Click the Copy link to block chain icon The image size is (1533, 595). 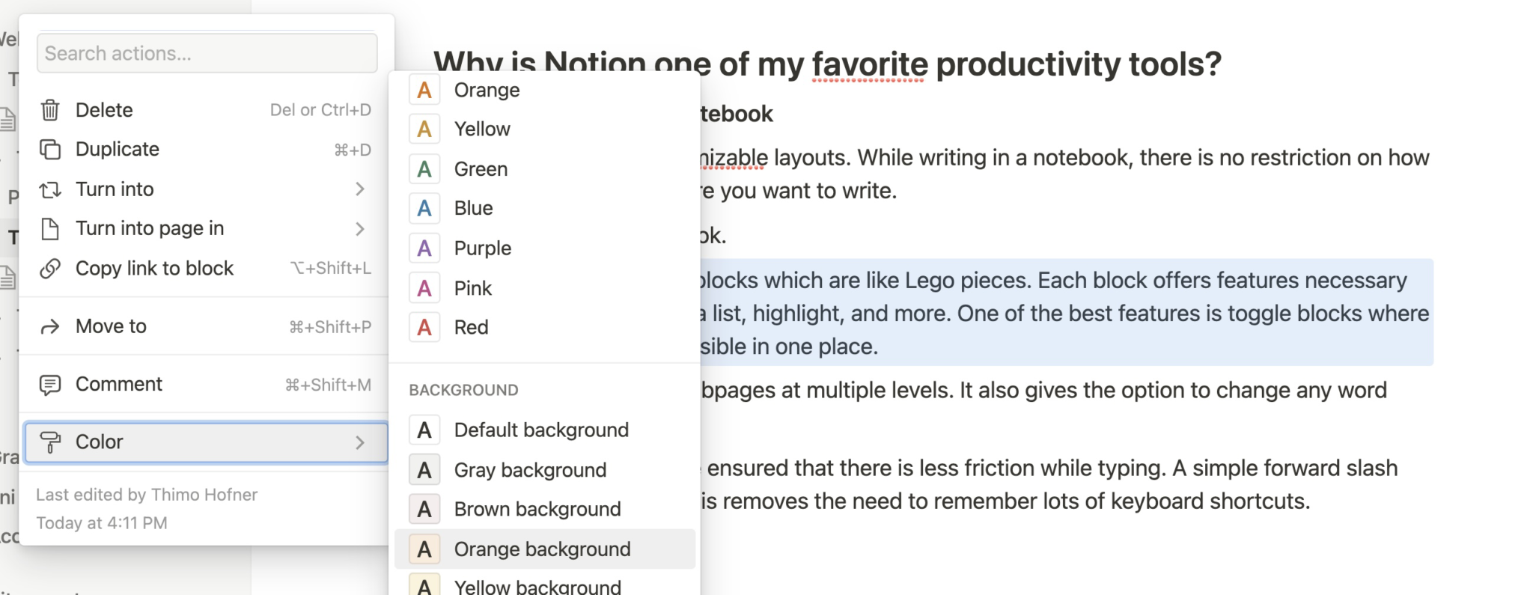[x=50, y=268]
